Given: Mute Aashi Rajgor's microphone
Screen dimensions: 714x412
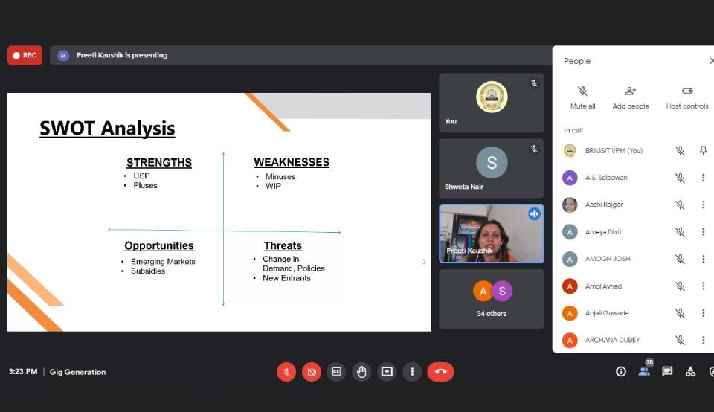Looking at the screenshot, I should 680,205.
